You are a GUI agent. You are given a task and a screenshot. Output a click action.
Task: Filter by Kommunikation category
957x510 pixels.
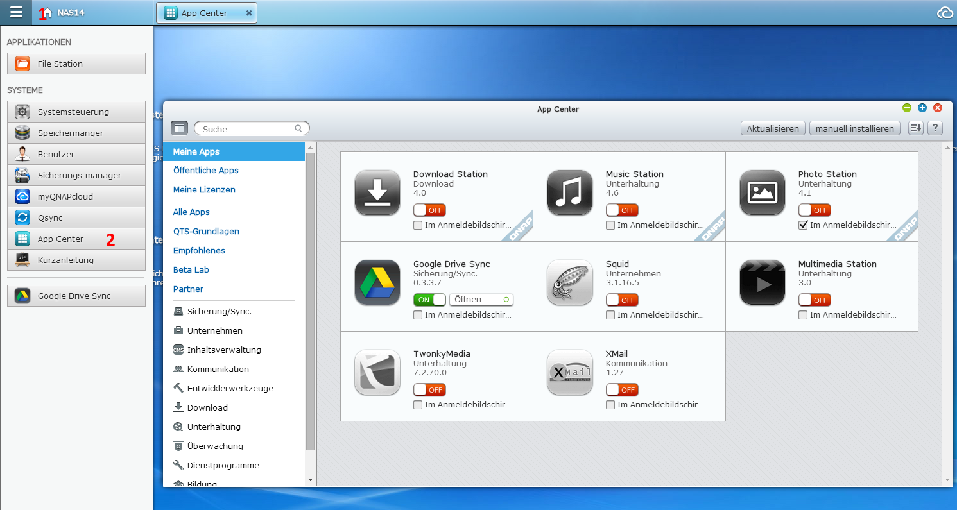coord(211,370)
